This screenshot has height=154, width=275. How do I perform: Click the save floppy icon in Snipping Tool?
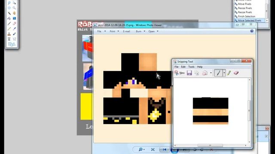pos(189,73)
